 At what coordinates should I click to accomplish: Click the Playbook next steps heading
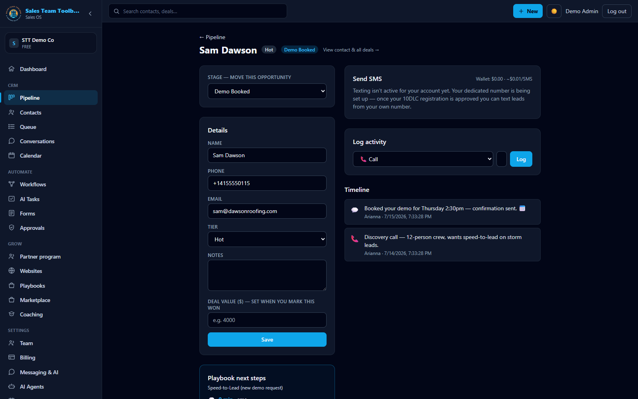pyautogui.click(x=237, y=378)
